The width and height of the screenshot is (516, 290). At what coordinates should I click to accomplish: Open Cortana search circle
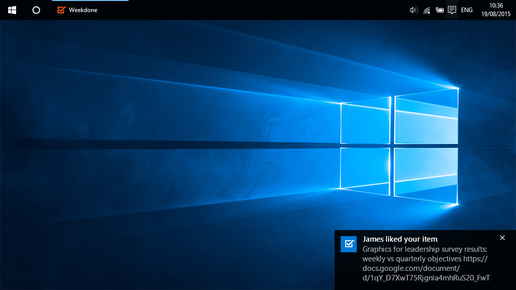pyautogui.click(x=36, y=10)
